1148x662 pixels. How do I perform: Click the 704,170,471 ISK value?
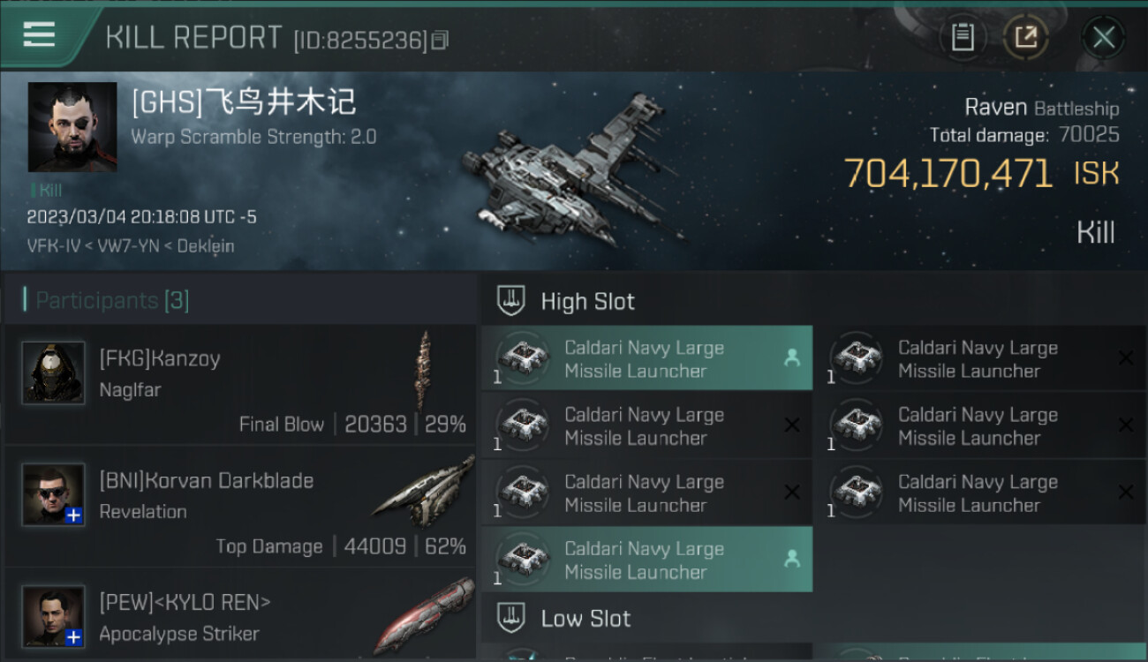[x=981, y=173]
